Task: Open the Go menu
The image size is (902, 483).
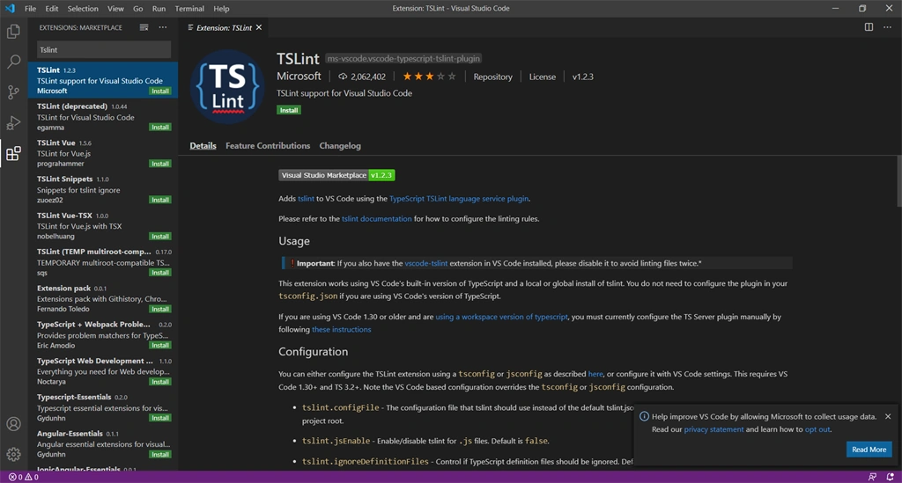Action: [138, 9]
